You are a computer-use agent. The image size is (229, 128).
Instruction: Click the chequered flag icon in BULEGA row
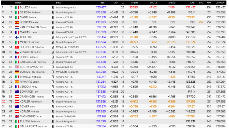pyautogui.click(x=53, y=7)
